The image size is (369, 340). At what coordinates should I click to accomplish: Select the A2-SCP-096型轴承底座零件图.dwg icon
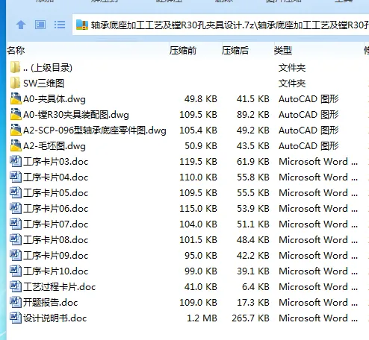pyautogui.click(x=16, y=130)
